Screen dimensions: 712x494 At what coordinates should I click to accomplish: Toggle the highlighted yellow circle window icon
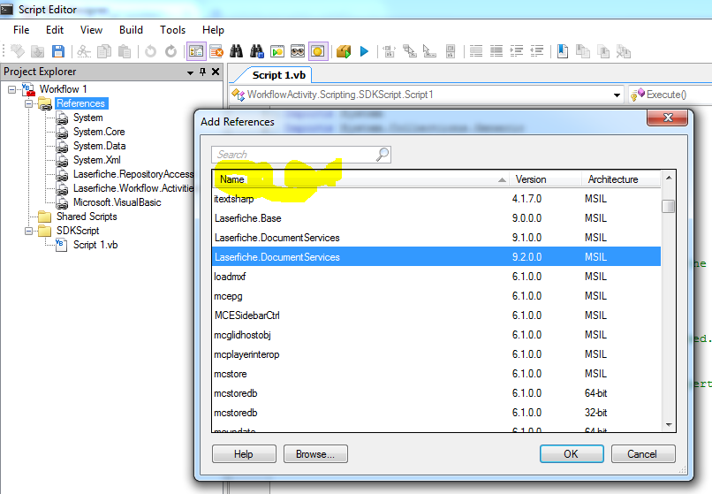click(x=318, y=51)
